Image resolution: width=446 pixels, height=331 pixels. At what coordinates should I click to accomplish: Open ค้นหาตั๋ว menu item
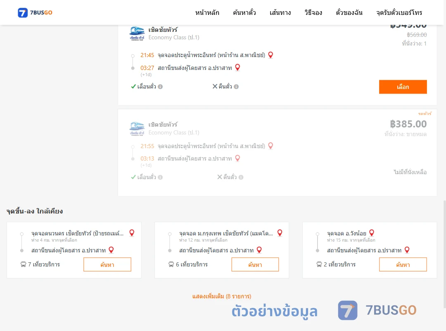tap(244, 12)
